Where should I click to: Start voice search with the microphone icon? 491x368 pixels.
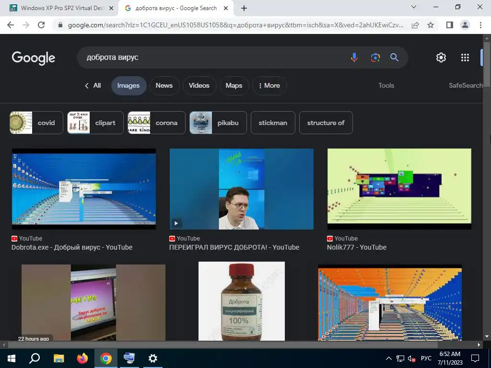[354, 57]
